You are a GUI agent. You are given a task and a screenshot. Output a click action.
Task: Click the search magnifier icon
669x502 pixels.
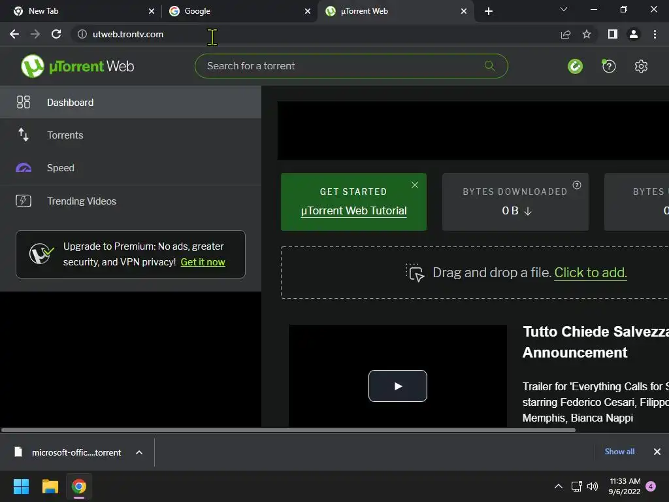[490, 66]
